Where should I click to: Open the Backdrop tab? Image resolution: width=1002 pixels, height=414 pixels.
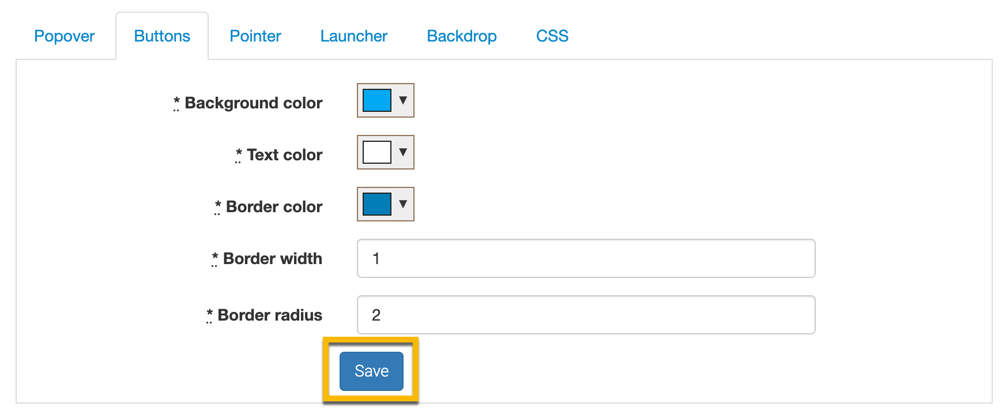point(461,36)
